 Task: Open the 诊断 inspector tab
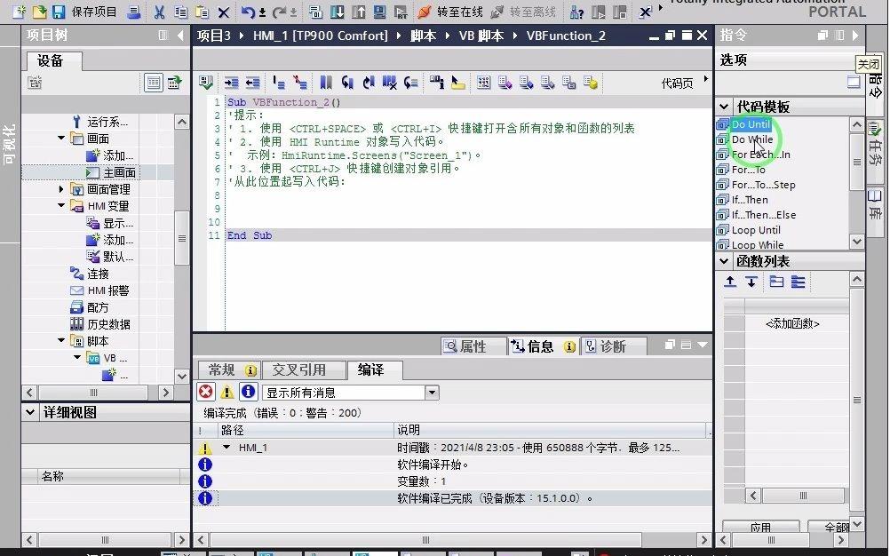point(613,346)
